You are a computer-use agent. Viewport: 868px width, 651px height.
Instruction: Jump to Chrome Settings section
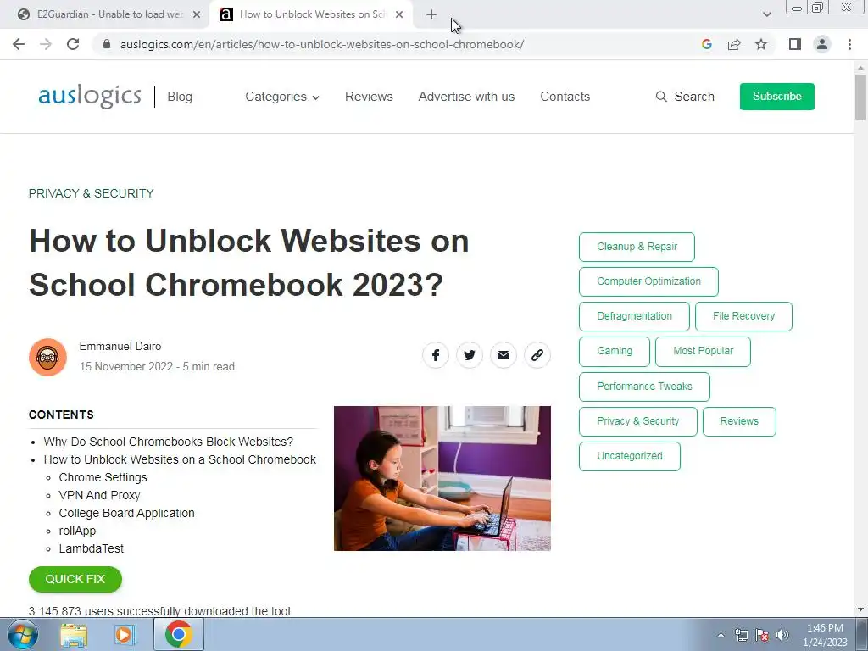(103, 477)
